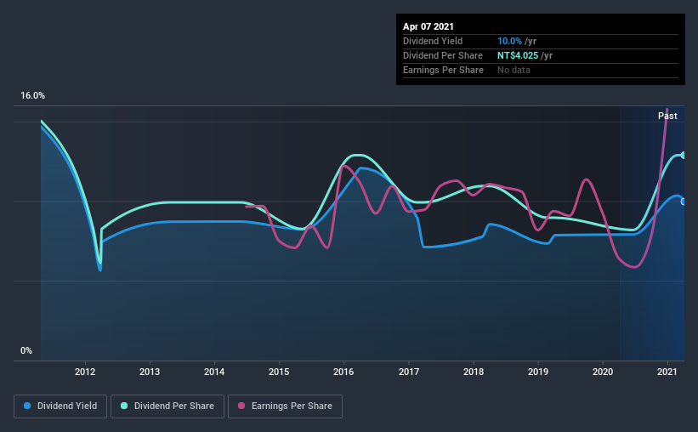
Task: Select the 2019 year tick label
Action: (x=538, y=372)
